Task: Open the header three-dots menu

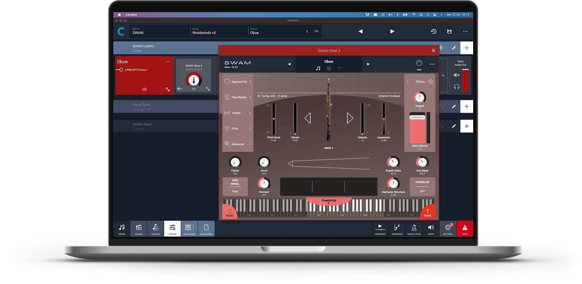Action: coord(465,31)
